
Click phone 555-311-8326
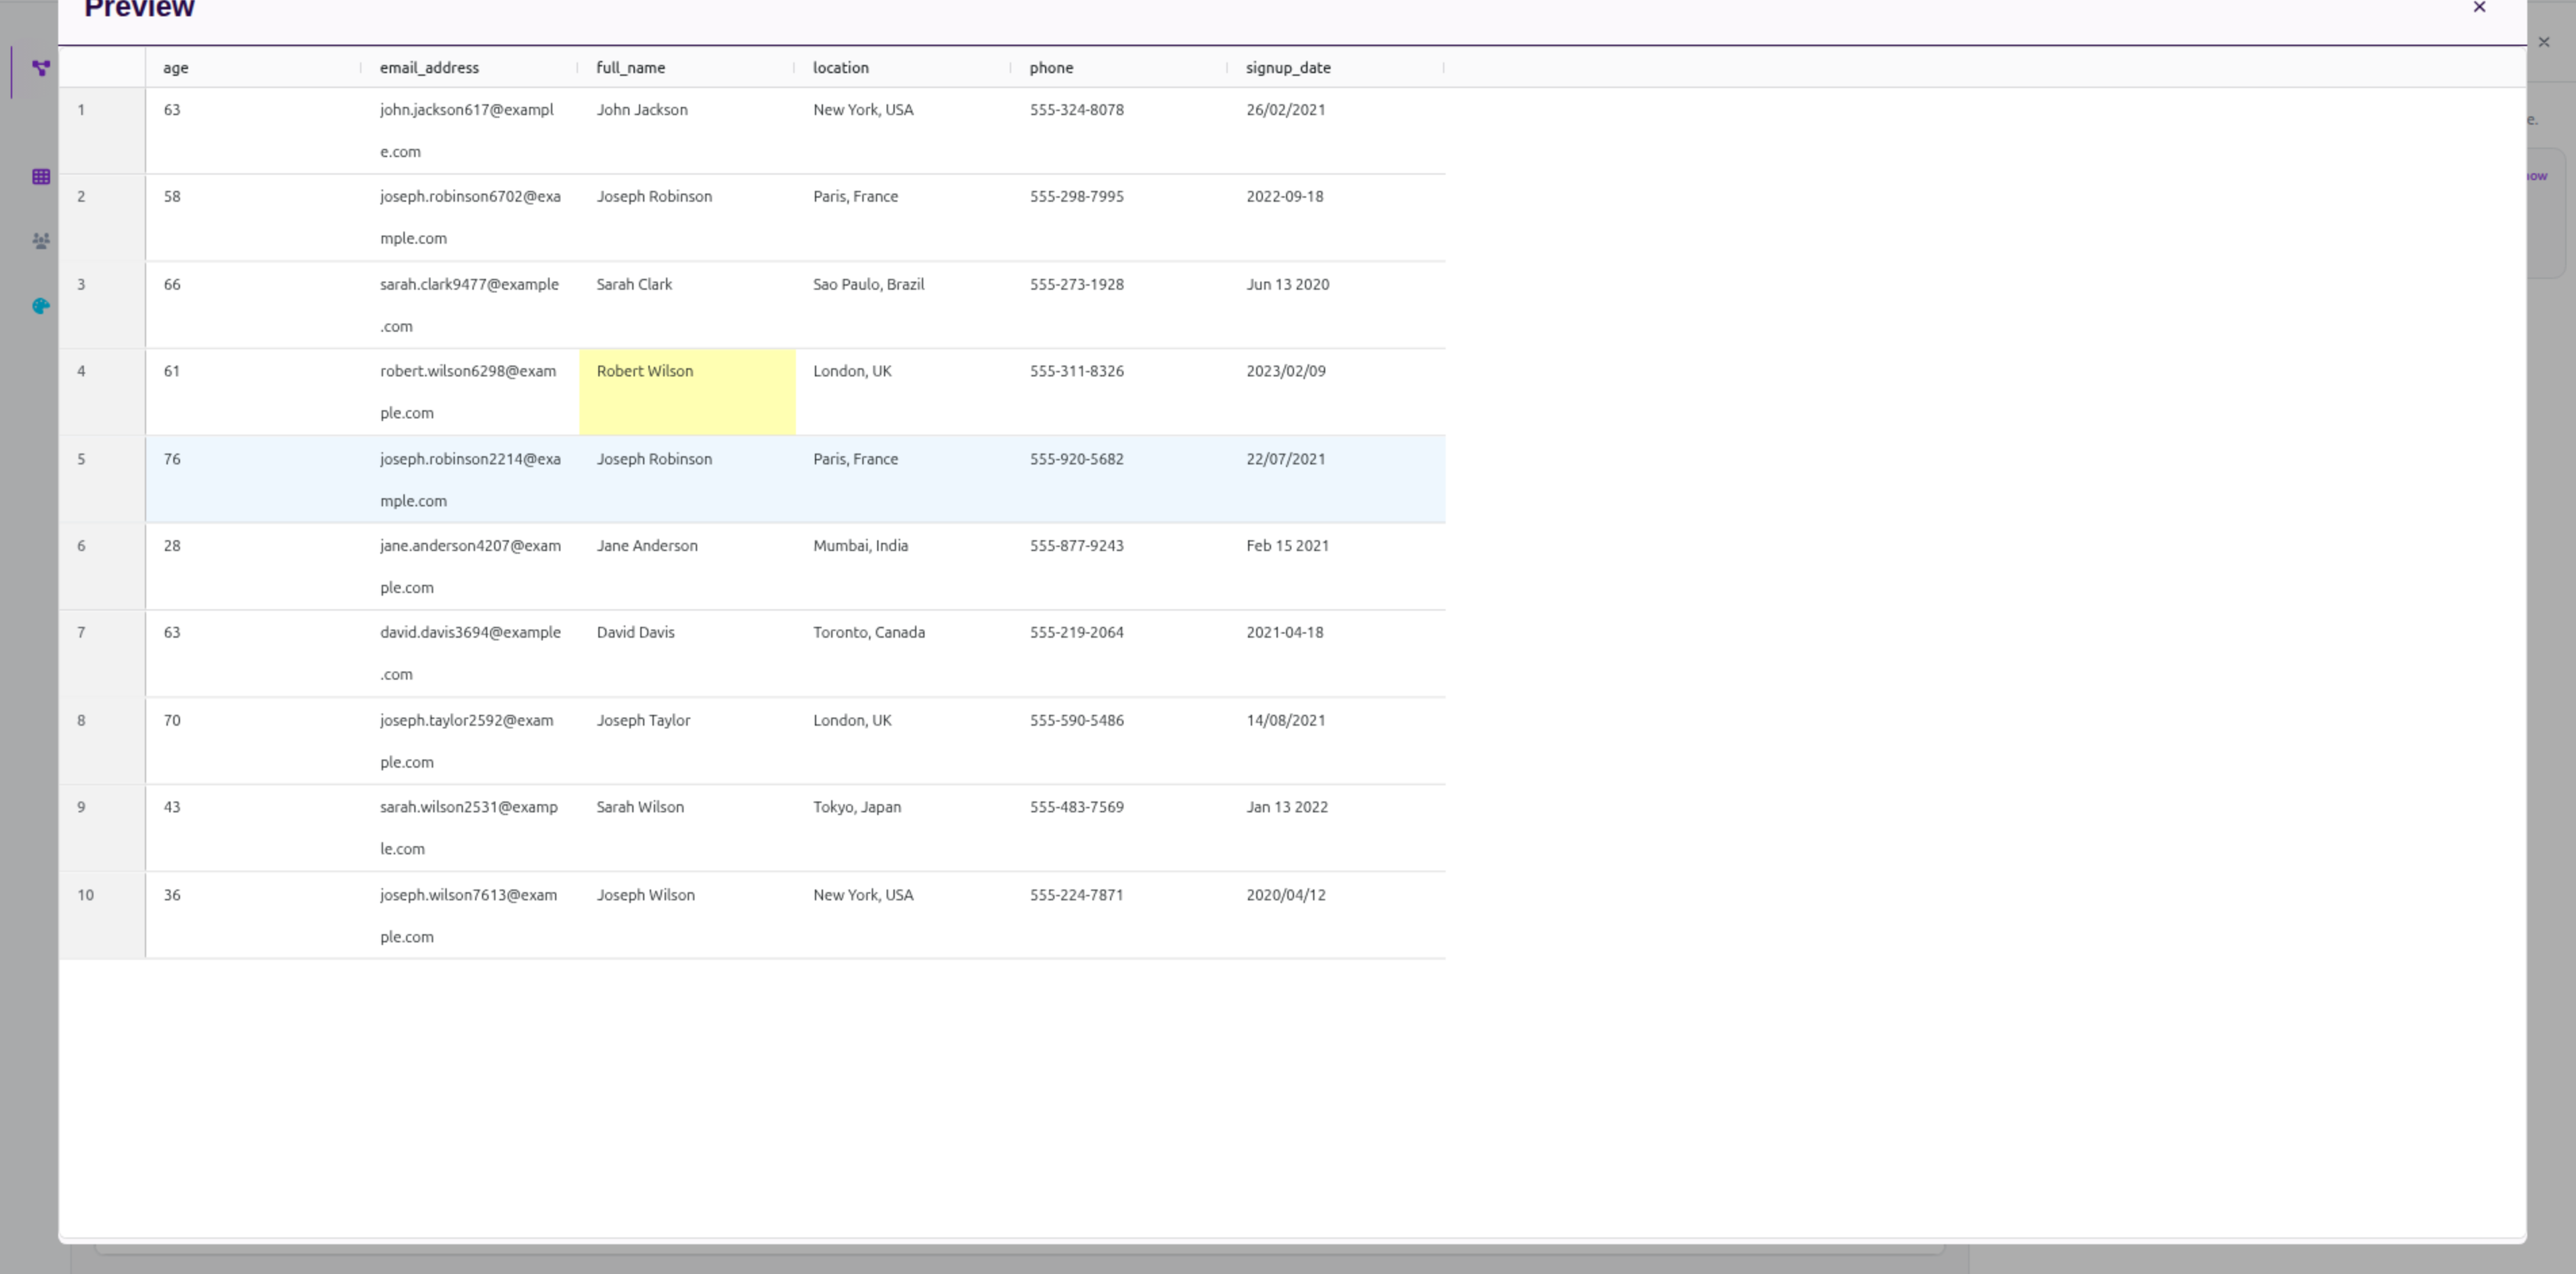pos(1121,392)
